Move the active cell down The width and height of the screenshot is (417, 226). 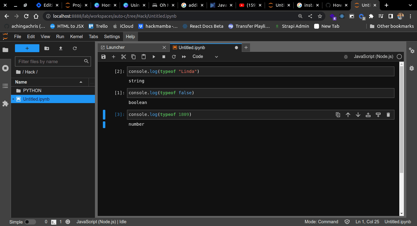358,115
